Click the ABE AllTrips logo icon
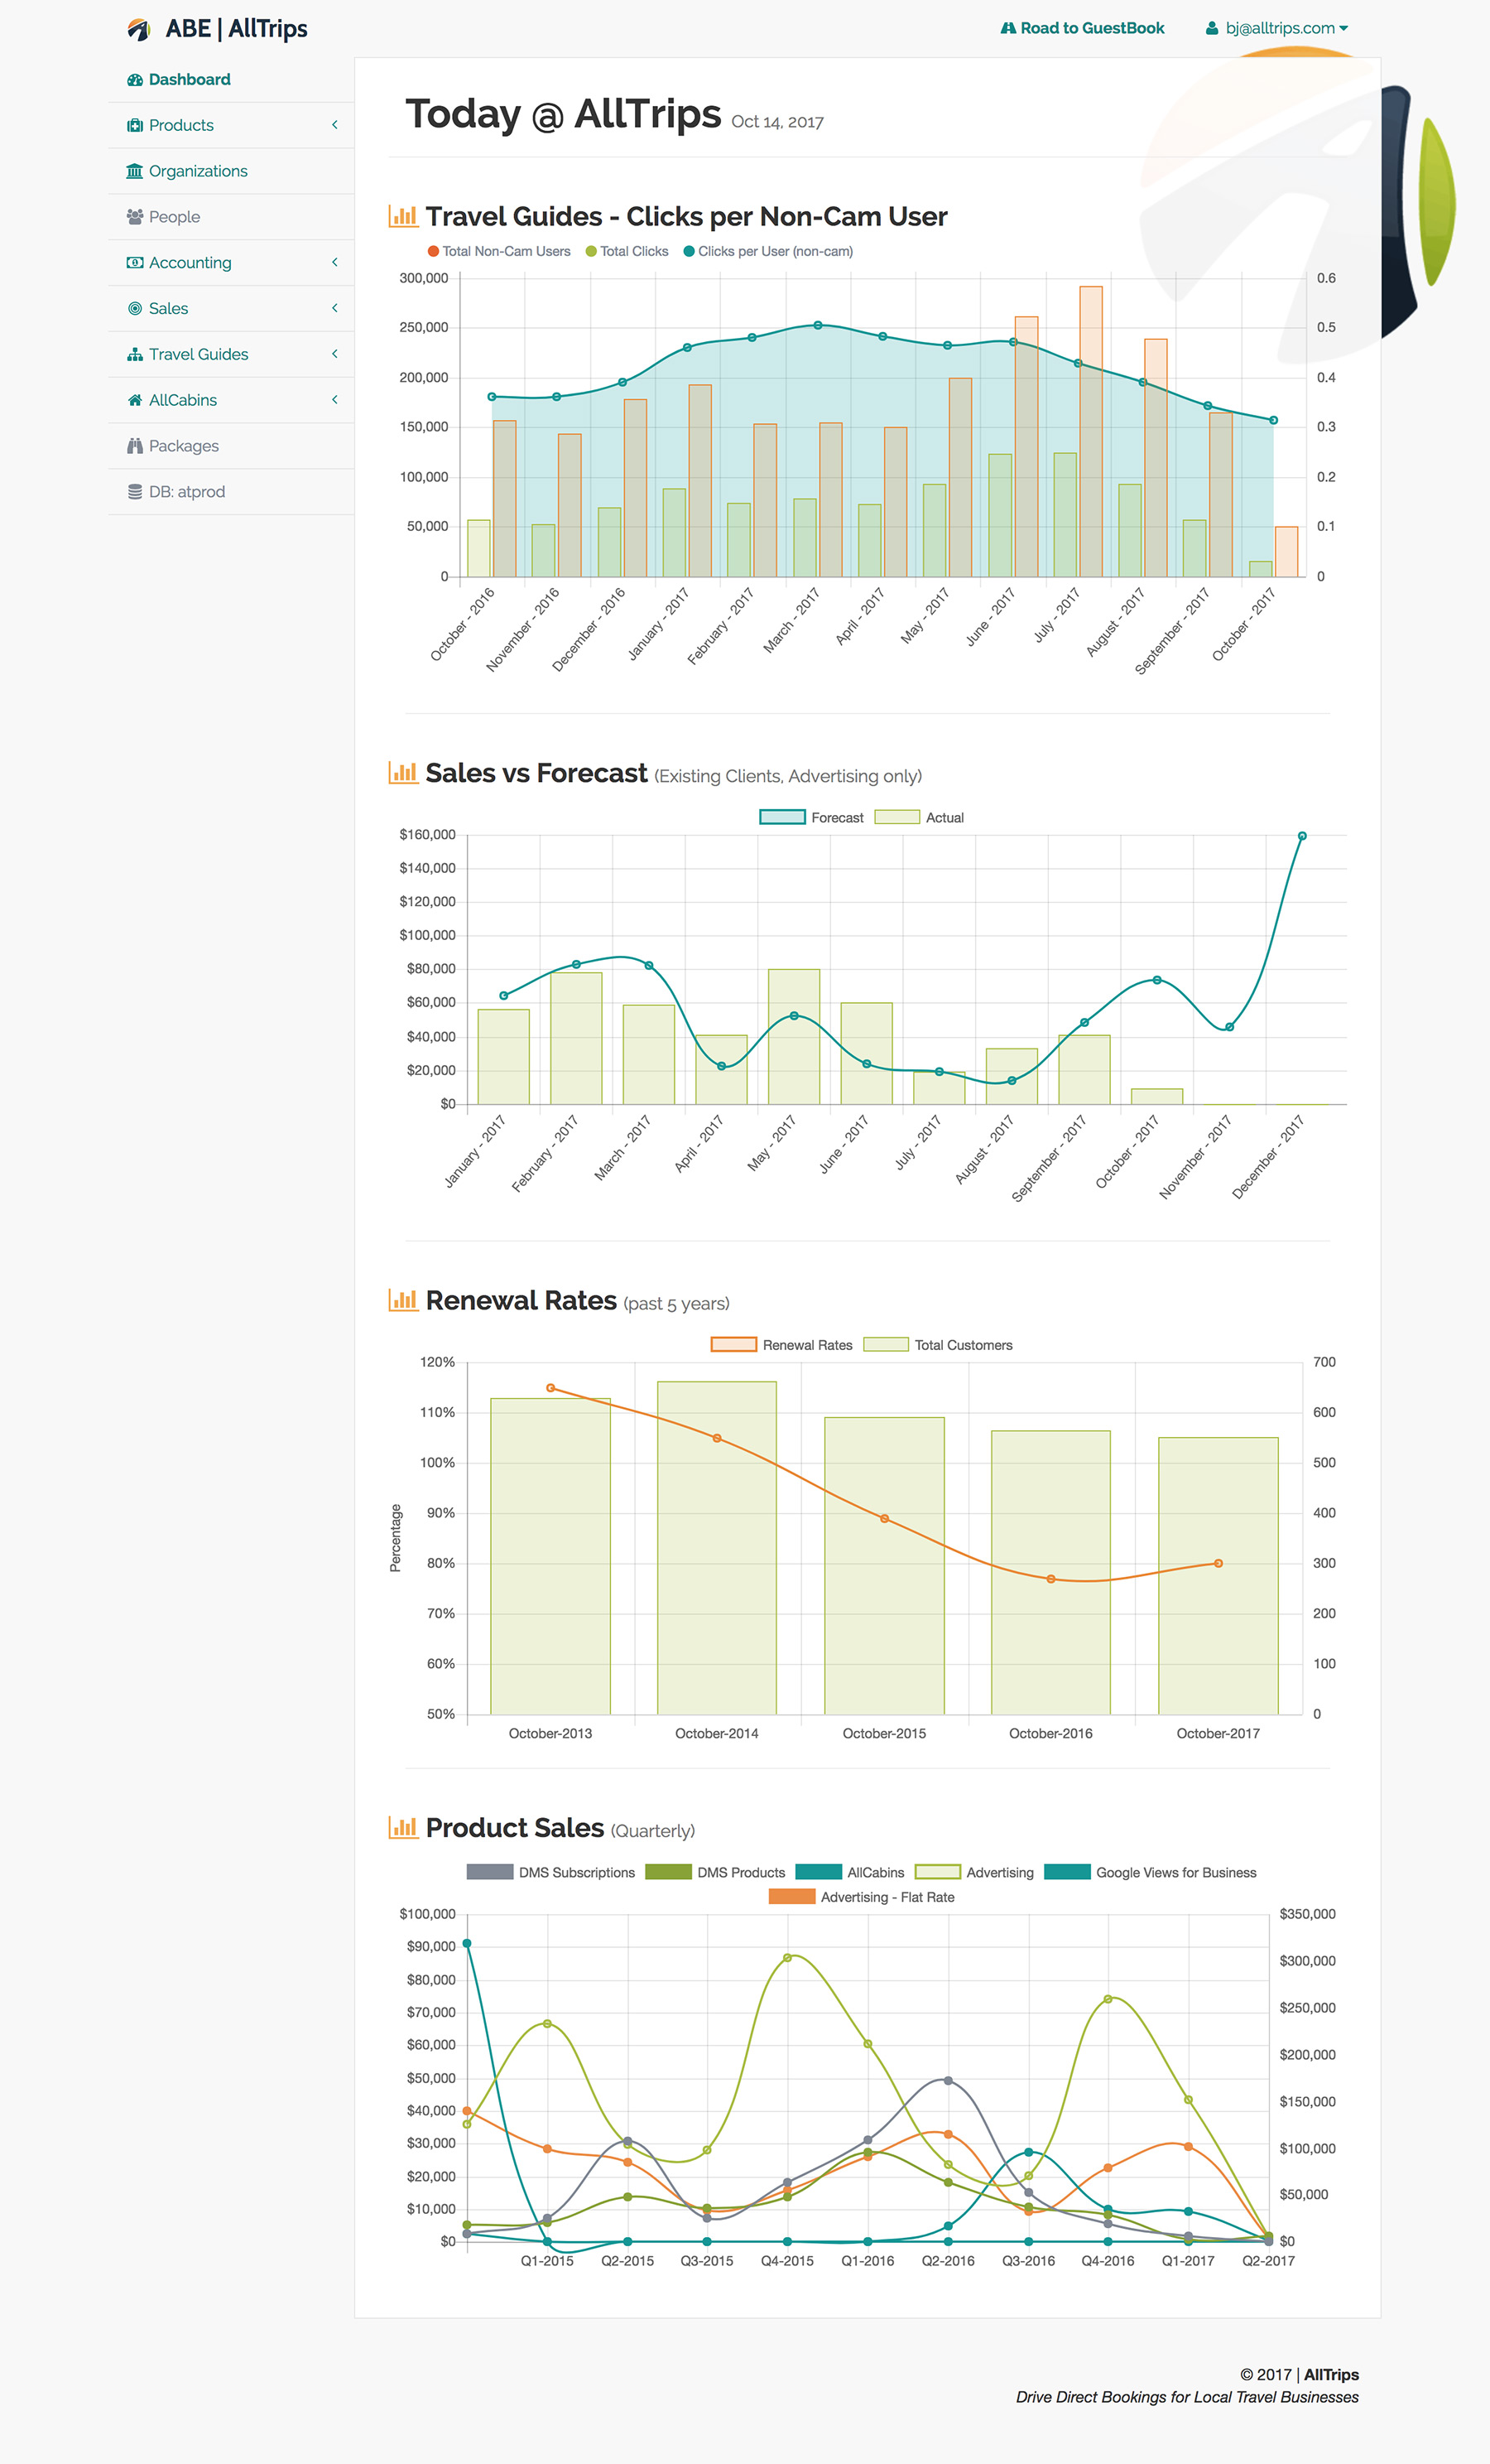 pyautogui.click(x=139, y=30)
